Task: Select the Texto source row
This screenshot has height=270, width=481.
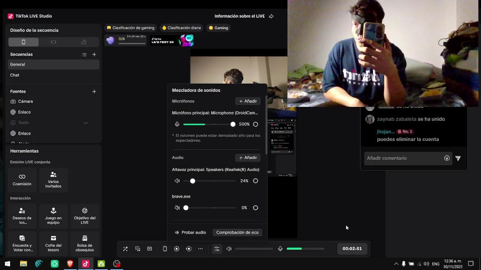Action: pyautogui.click(x=54, y=123)
